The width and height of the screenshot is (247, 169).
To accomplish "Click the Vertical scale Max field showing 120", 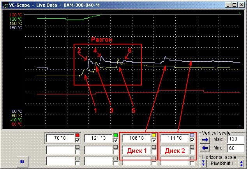I will point(236,139).
